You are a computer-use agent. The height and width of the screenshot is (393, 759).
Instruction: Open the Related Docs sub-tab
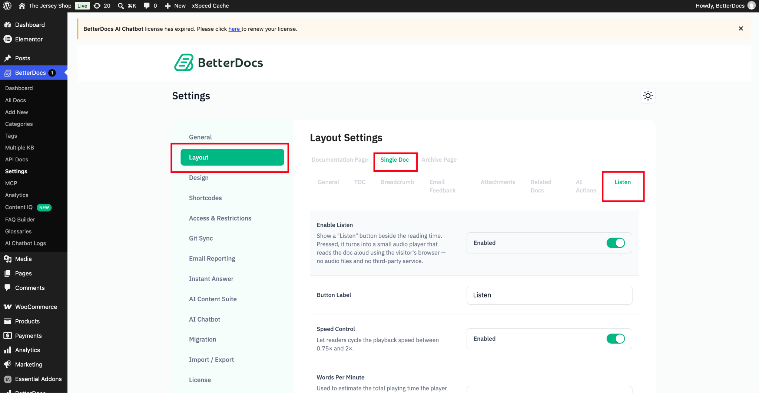click(541, 186)
